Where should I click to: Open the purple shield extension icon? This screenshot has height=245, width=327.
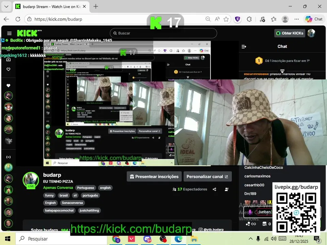tap(237, 19)
